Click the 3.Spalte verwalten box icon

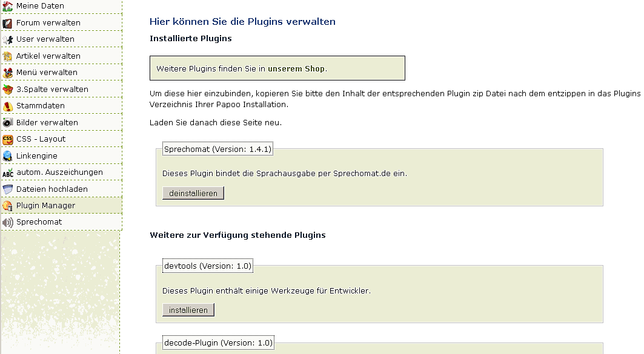pos(7,90)
